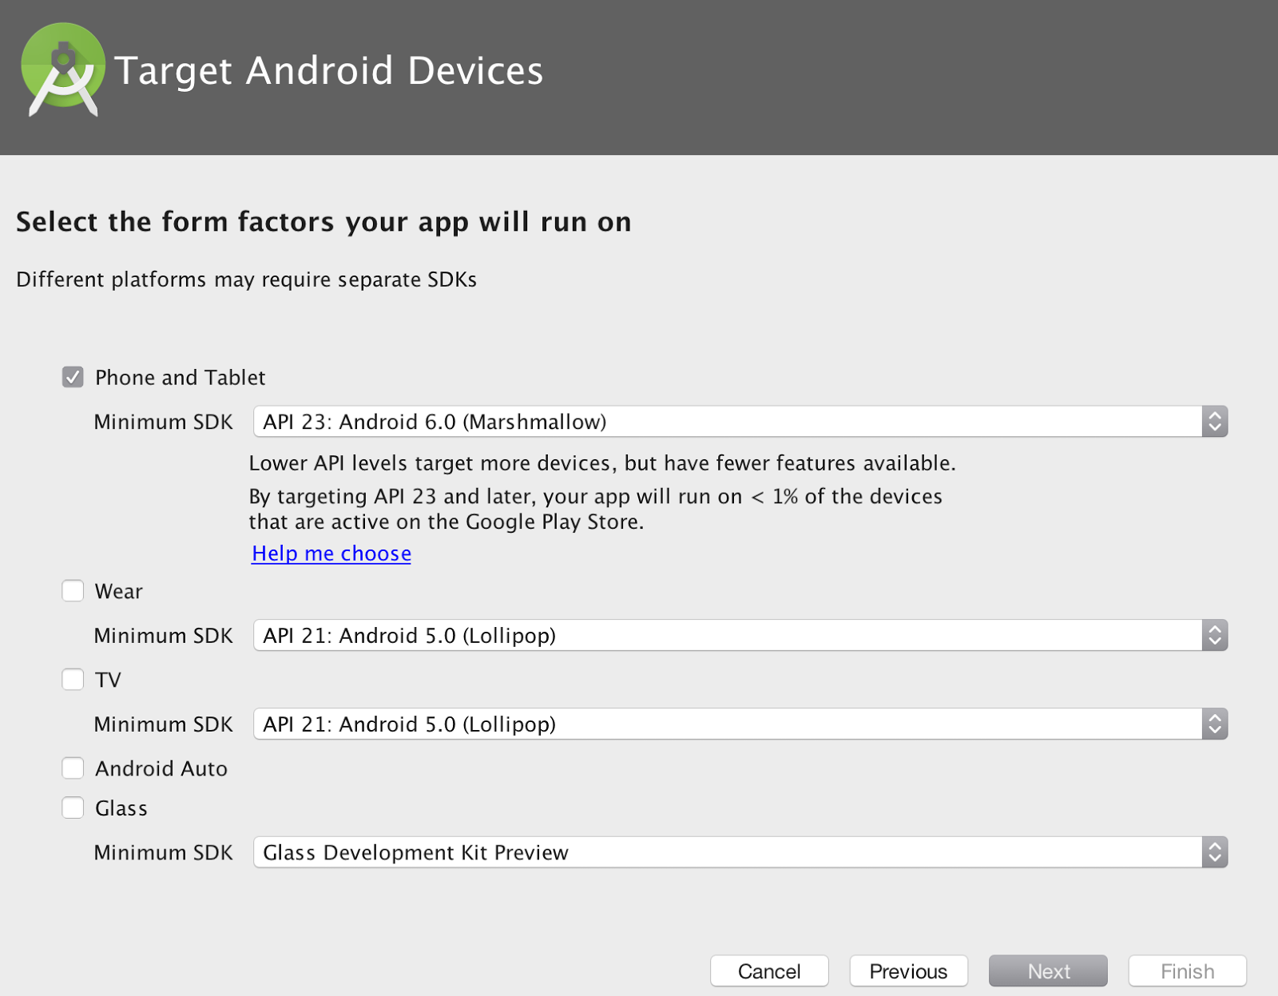Click the 'Different platforms may require separate SDKs' text
The height and width of the screenshot is (996, 1278).
point(246,280)
